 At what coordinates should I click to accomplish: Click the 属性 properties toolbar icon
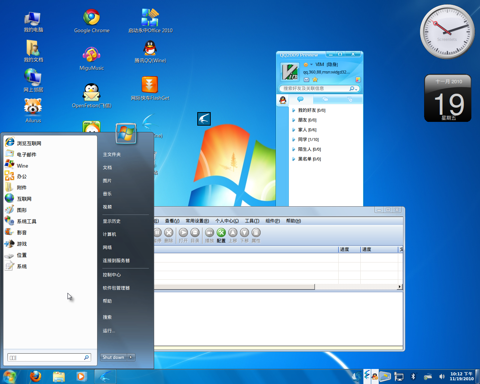pyautogui.click(x=256, y=235)
